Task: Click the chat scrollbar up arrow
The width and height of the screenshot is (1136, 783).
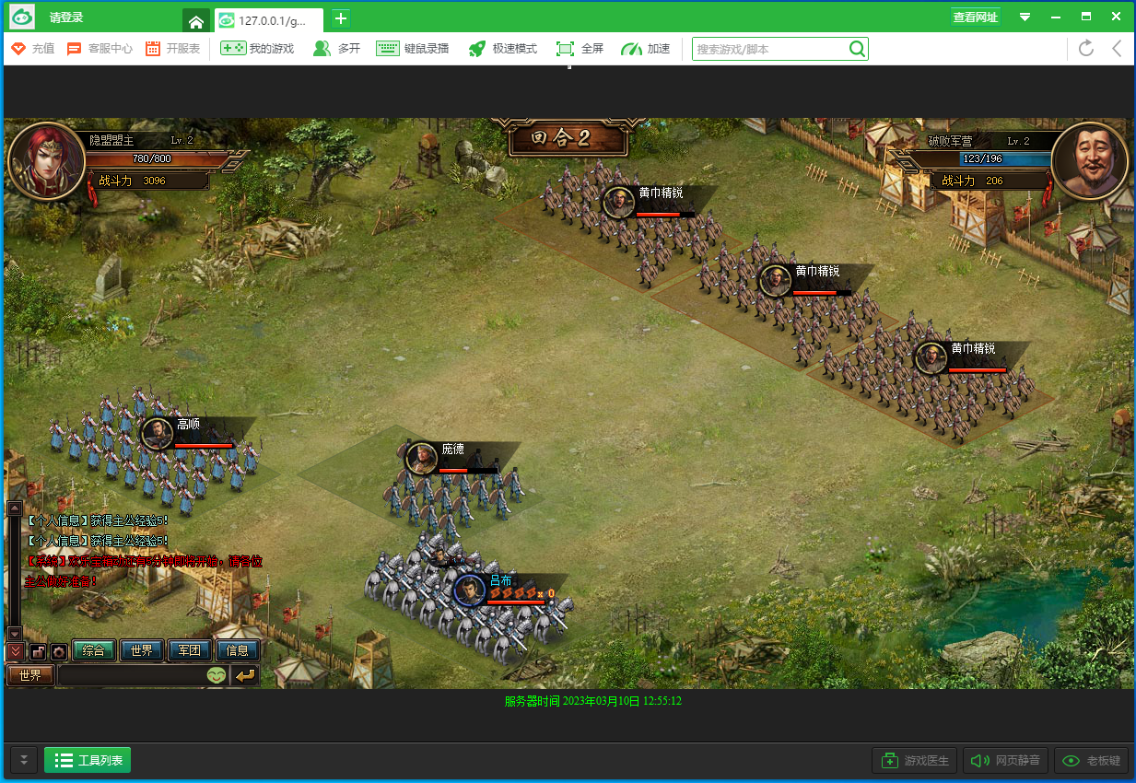Action: pyautogui.click(x=15, y=508)
